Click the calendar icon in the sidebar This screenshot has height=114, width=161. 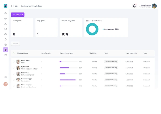pyautogui.click(x=5, y=45)
